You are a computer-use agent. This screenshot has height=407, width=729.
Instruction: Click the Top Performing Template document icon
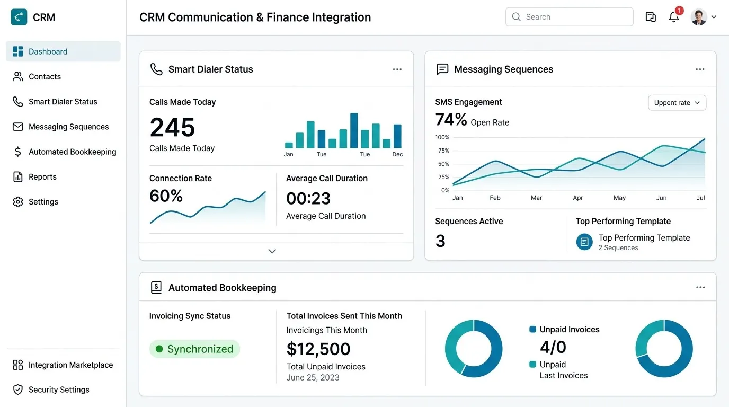pos(584,242)
